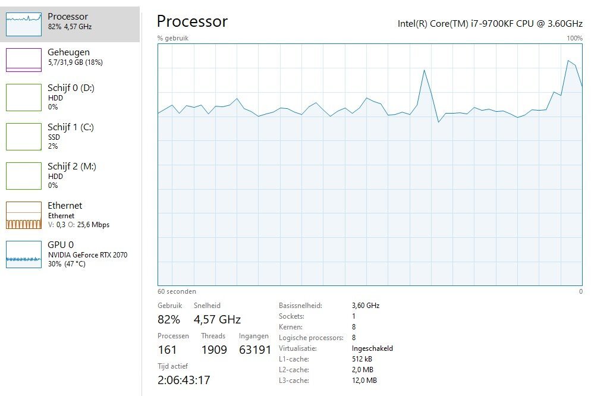Select the Schijf 0 (D:) entry

[71, 88]
